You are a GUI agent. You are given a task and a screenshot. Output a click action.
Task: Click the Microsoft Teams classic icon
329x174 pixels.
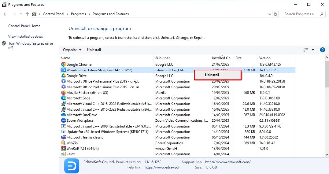(63, 137)
